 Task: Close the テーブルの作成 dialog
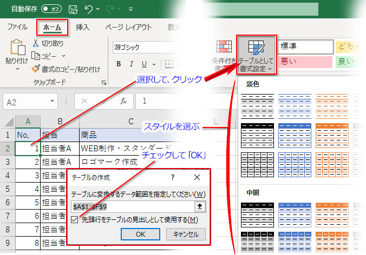(197, 177)
